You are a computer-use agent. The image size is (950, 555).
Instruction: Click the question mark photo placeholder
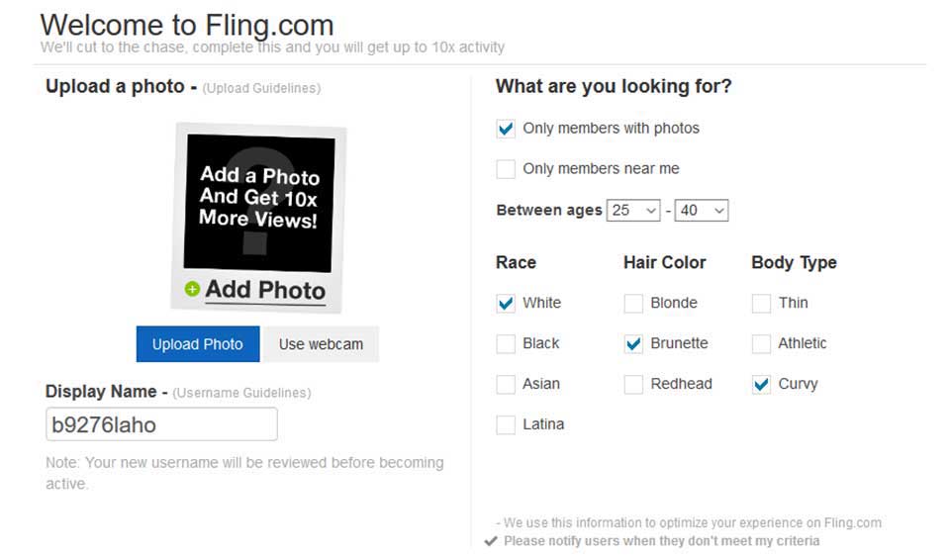pos(259,203)
